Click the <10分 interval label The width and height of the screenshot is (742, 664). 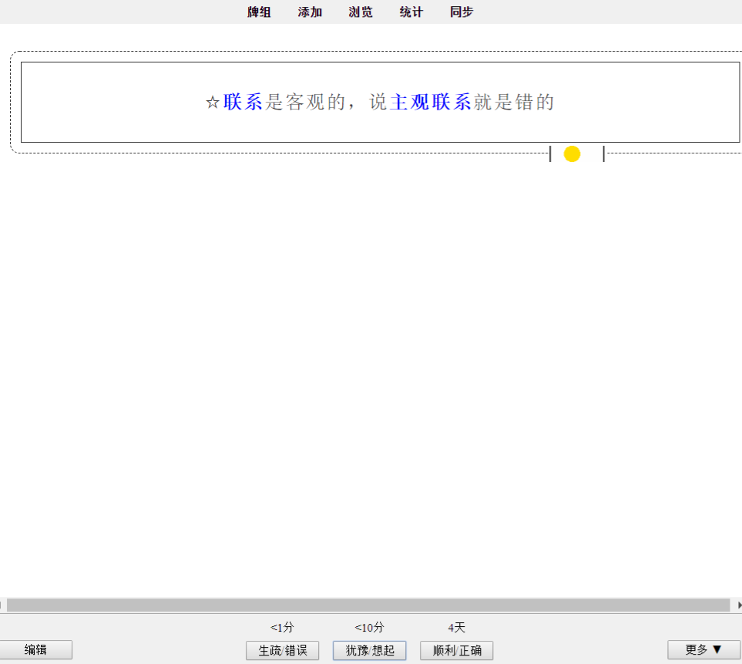click(x=369, y=628)
